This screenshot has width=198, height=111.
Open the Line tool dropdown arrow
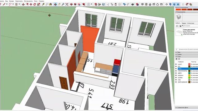[7, 4]
